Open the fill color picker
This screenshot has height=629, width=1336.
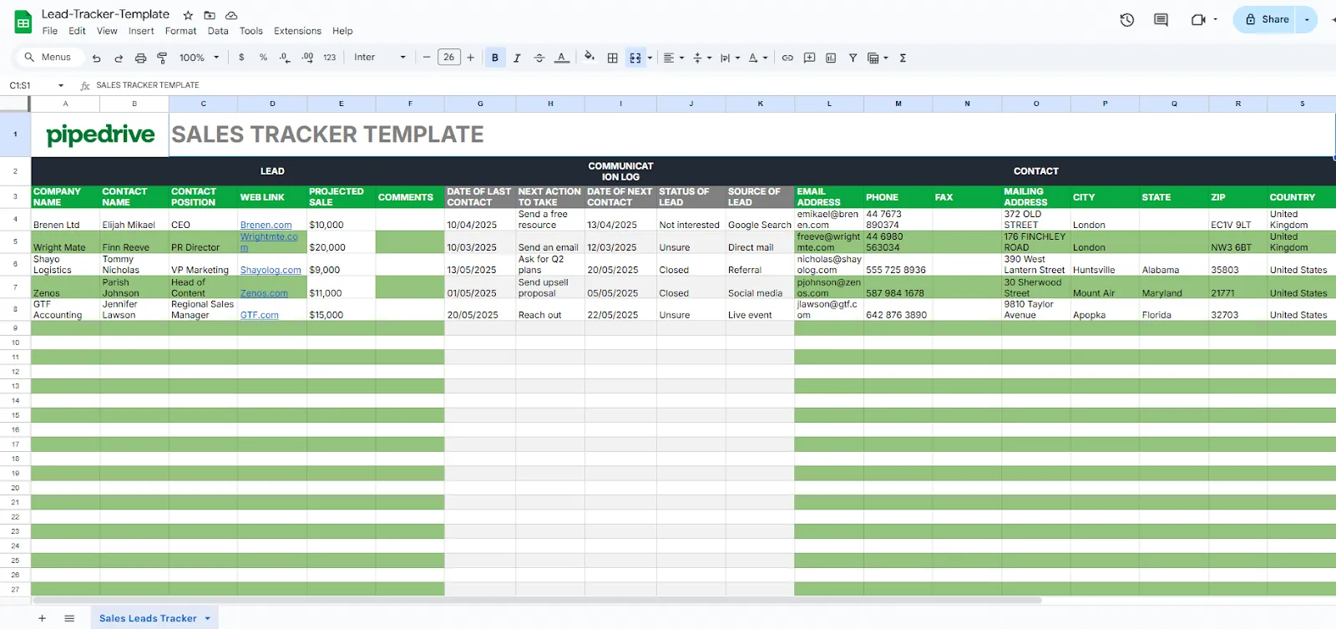590,57
